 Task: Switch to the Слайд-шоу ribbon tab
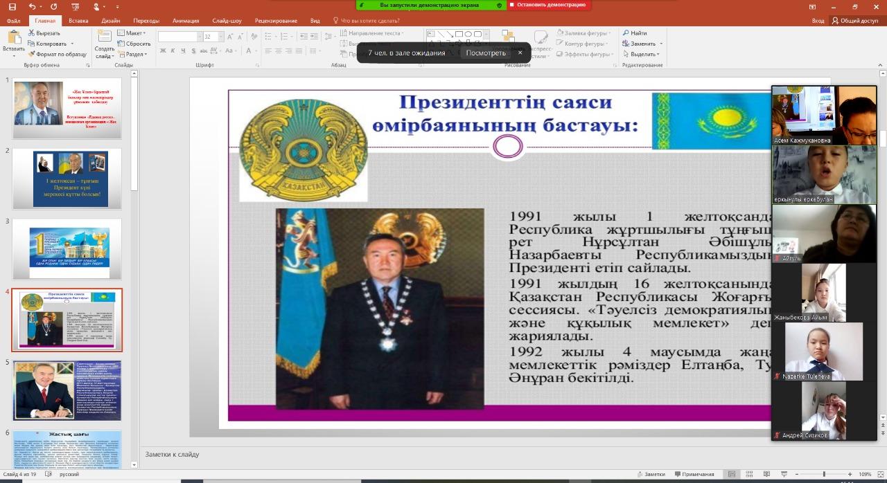coord(225,21)
